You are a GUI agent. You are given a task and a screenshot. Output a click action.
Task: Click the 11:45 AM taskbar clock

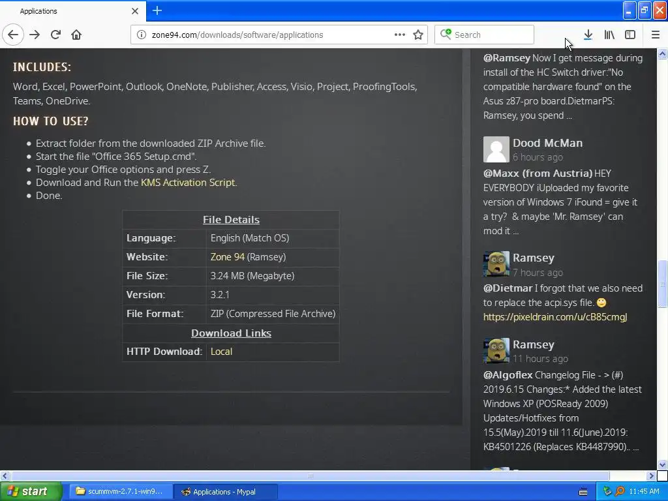point(644,491)
